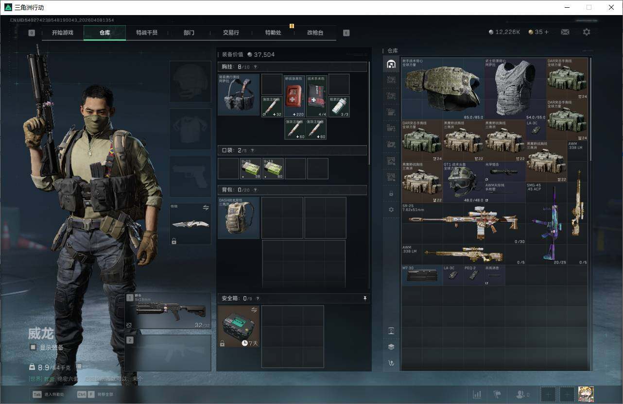
Task: Open the help icon next to 胸挂
Action: pyautogui.click(x=255, y=67)
